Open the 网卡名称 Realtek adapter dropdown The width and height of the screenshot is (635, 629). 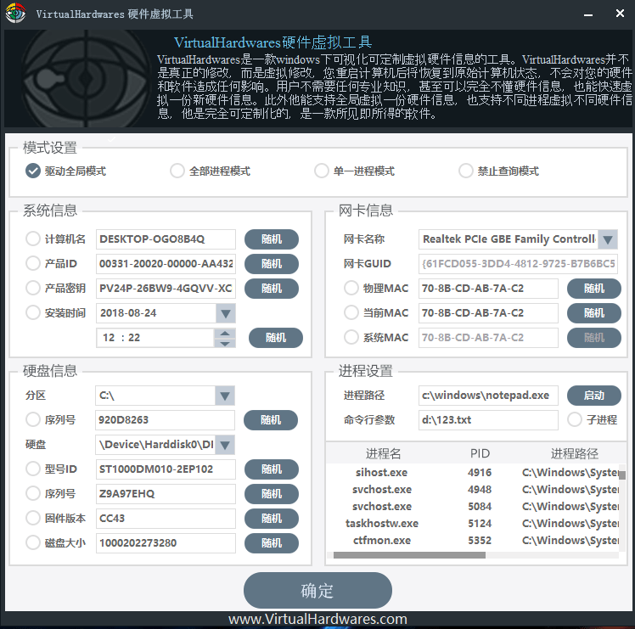click(608, 239)
